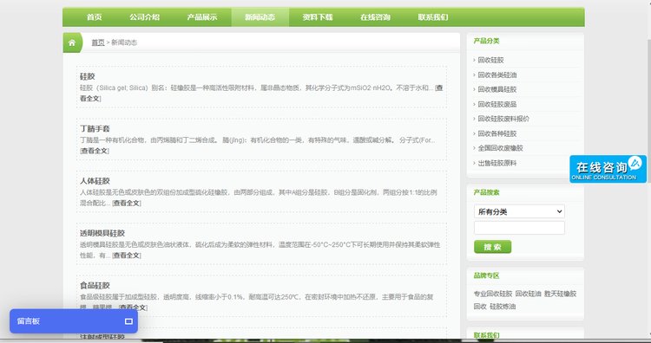Open the 硅胶 article title
651x343 pixels.
point(88,76)
